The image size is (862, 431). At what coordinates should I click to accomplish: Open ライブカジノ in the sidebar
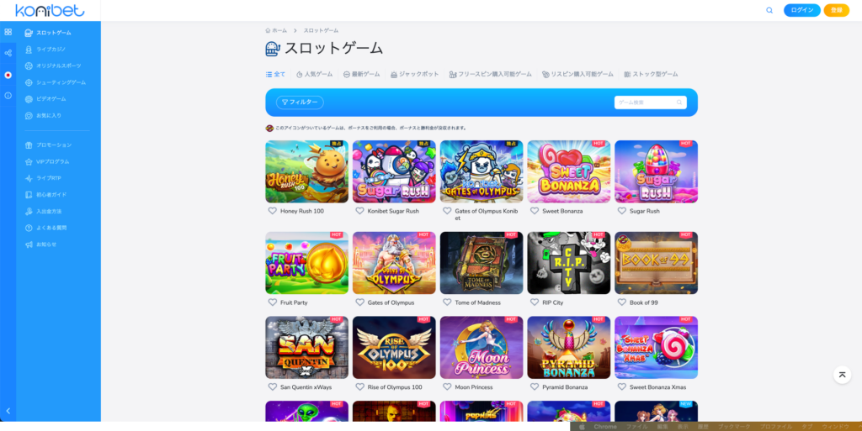pos(51,50)
